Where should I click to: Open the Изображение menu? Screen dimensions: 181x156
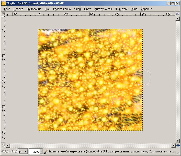(62, 9)
